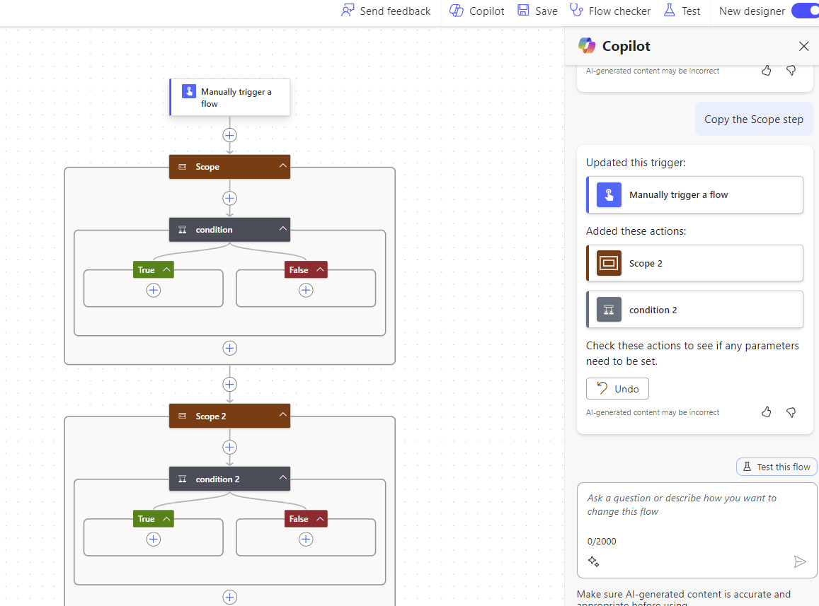Select the Scope title text on canvas
This screenshot has height=606, width=819.
click(x=207, y=167)
